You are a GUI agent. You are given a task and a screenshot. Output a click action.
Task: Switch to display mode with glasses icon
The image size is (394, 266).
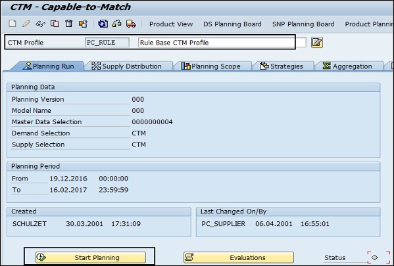41,24
